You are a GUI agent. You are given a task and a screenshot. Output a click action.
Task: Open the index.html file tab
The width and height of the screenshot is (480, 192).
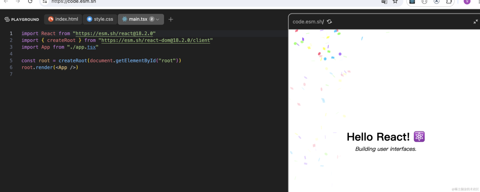pyautogui.click(x=63, y=19)
